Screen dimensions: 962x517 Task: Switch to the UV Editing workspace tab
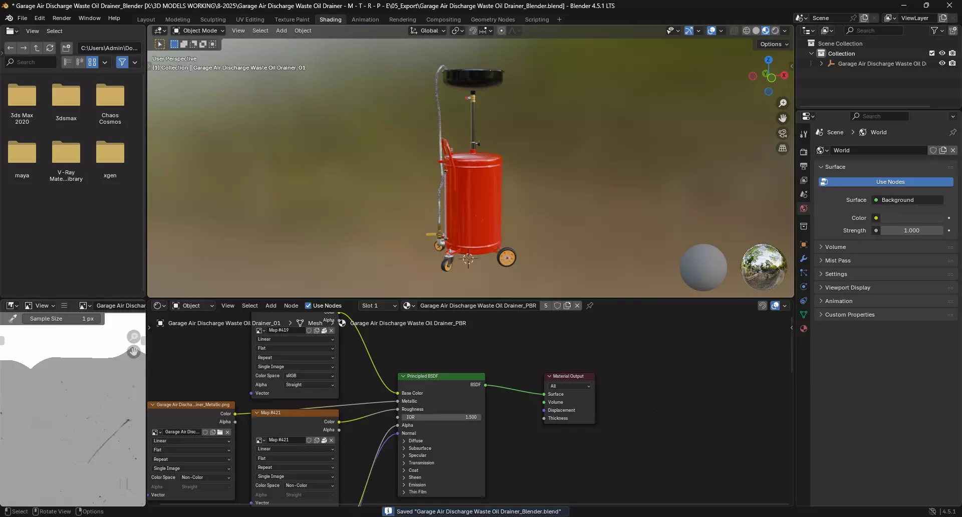tap(250, 20)
